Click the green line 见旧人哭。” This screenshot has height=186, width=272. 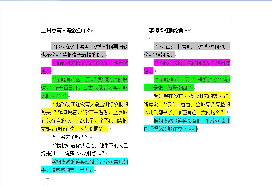[x=54, y=96]
